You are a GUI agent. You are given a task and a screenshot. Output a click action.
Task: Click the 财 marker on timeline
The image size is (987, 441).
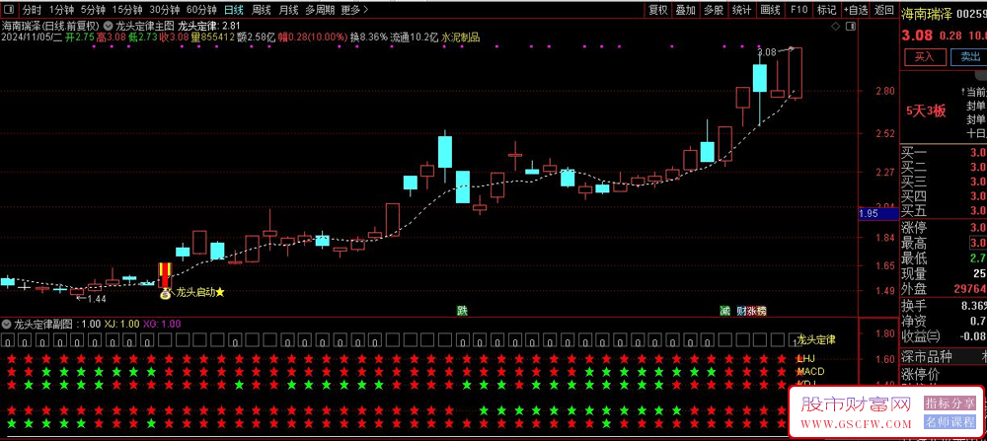(741, 310)
